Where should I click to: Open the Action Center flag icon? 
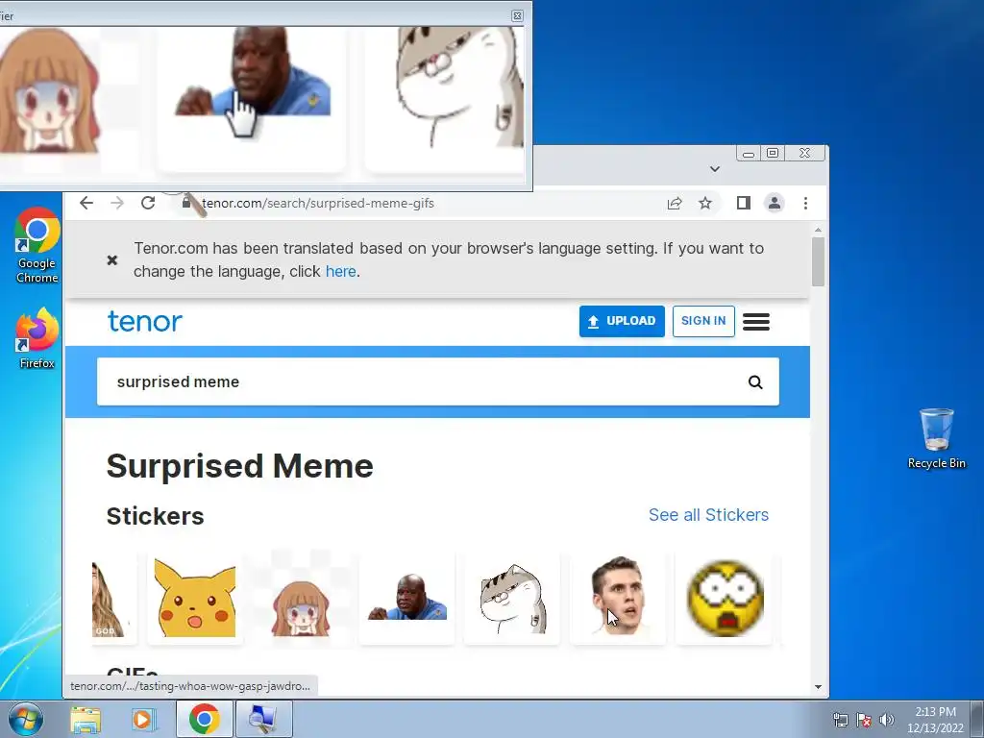point(864,720)
